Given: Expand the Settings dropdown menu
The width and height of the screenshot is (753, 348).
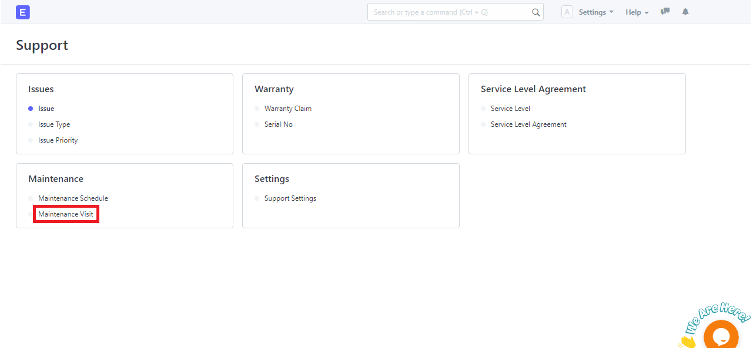Looking at the screenshot, I should click(x=596, y=12).
